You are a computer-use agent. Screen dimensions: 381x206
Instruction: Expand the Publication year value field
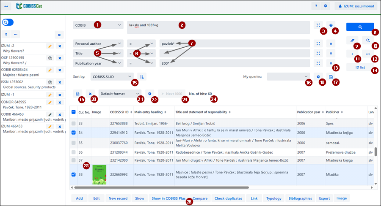(x=318, y=63)
